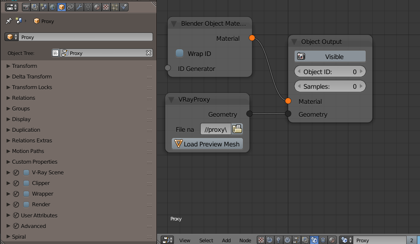Switch to the checker texture node tree type
The width and height of the screenshot is (420, 244).
(261, 240)
